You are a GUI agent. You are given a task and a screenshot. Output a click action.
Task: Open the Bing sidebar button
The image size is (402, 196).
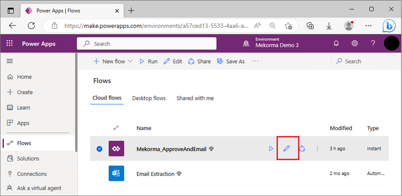tap(389, 26)
